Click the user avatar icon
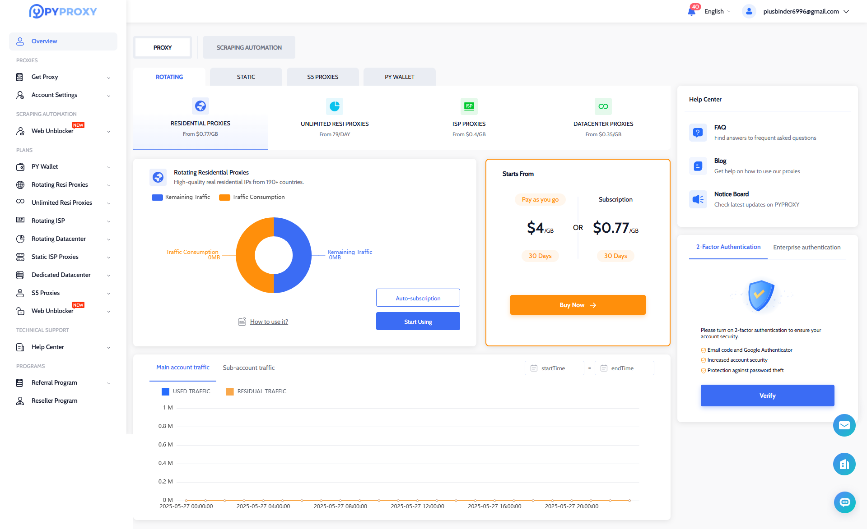 pos(749,11)
